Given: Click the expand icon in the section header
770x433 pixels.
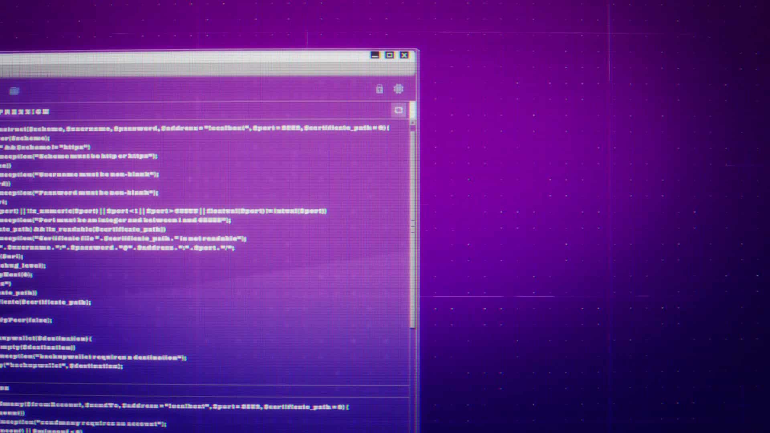Looking at the screenshot, I should (x=398, y=110).
